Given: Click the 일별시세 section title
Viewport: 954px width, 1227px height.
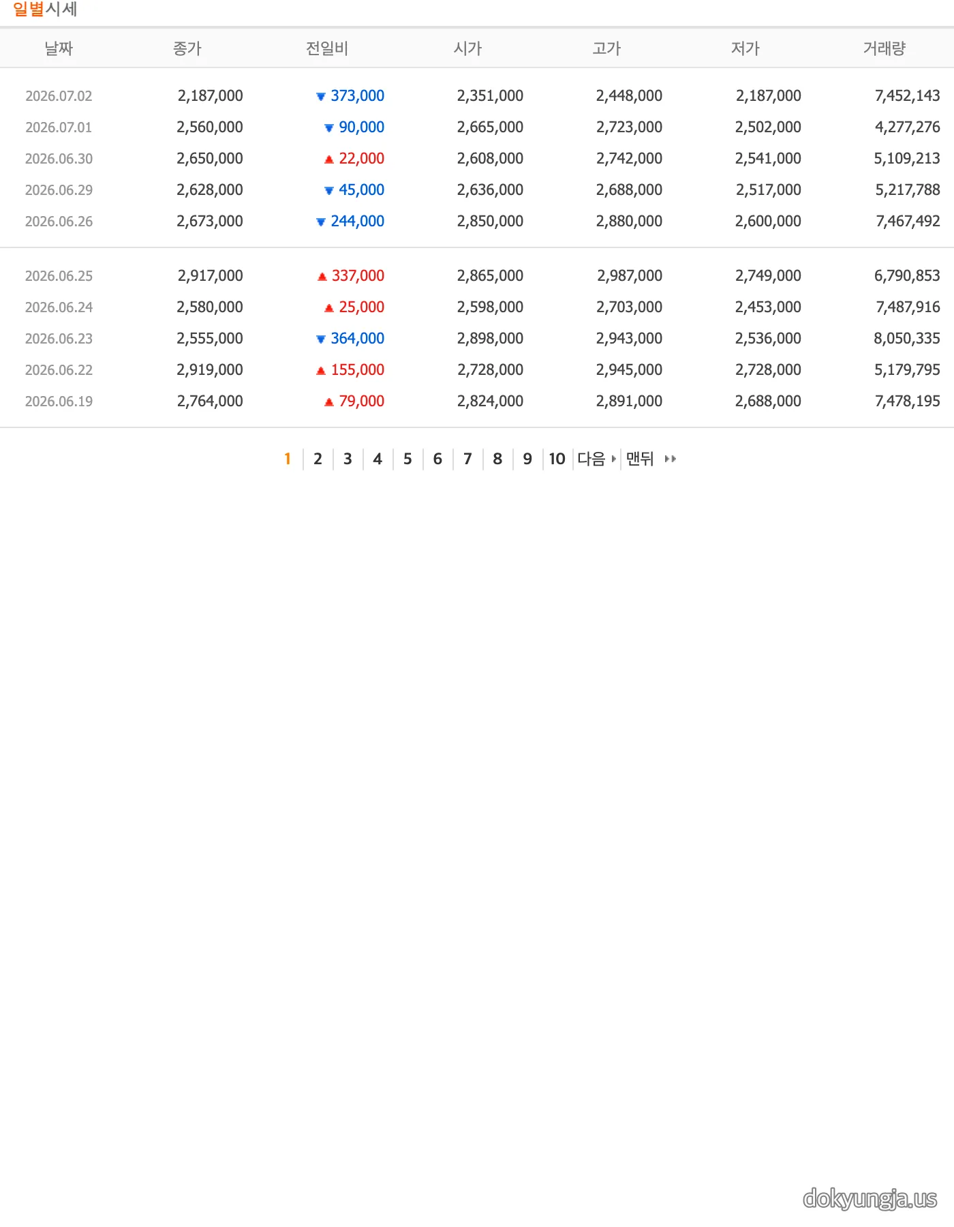Looking at the screenshot, I should click(45, 10).
